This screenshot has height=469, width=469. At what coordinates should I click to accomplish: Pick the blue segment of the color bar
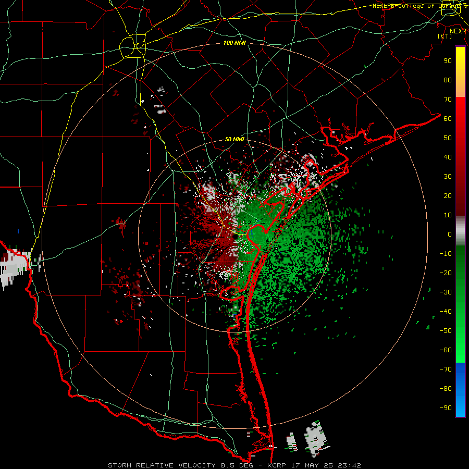460,390
